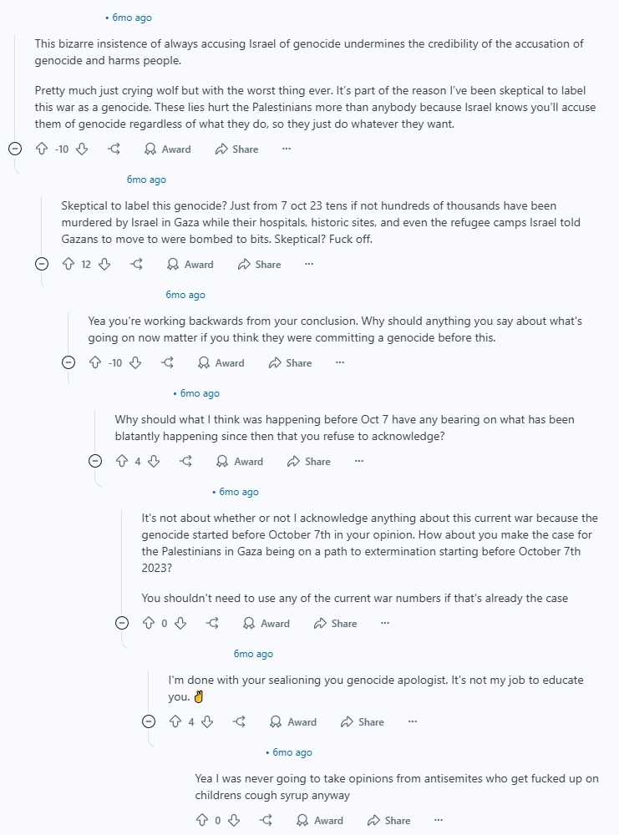The width and height of the screenshot is (619, 835).
Task: Upvote the 'cough syrup' last comment
Action: coord(202,820)
